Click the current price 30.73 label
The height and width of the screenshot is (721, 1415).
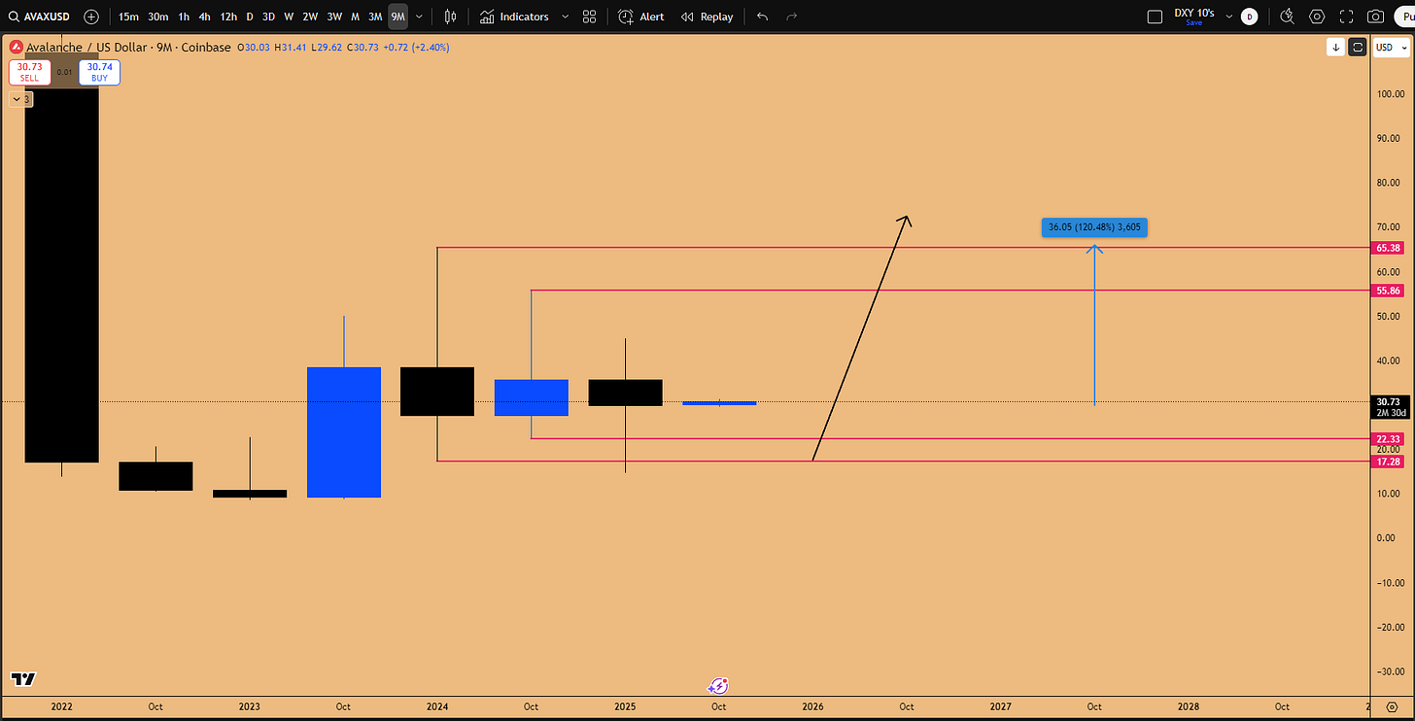pyautogui.click(x=1389, y=401)
